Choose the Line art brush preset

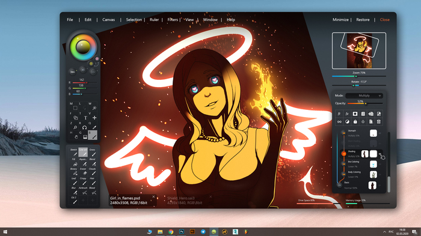[x=83, y=153]
